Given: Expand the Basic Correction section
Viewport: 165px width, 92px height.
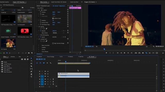Looking at the screenshot, I should coord(38,45).
